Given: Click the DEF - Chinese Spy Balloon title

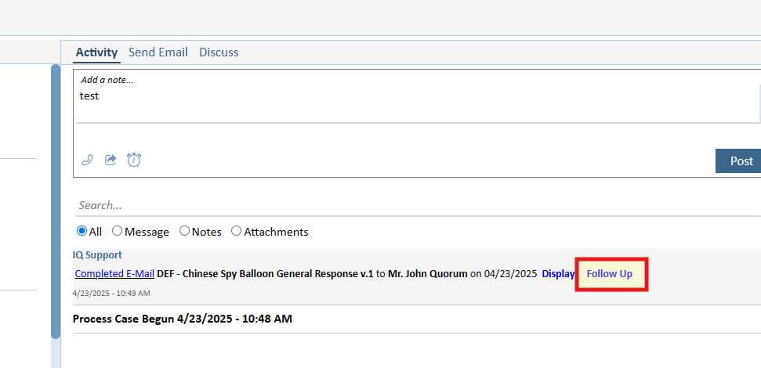Looking at the screenshot, I should [x=265, y=273].
